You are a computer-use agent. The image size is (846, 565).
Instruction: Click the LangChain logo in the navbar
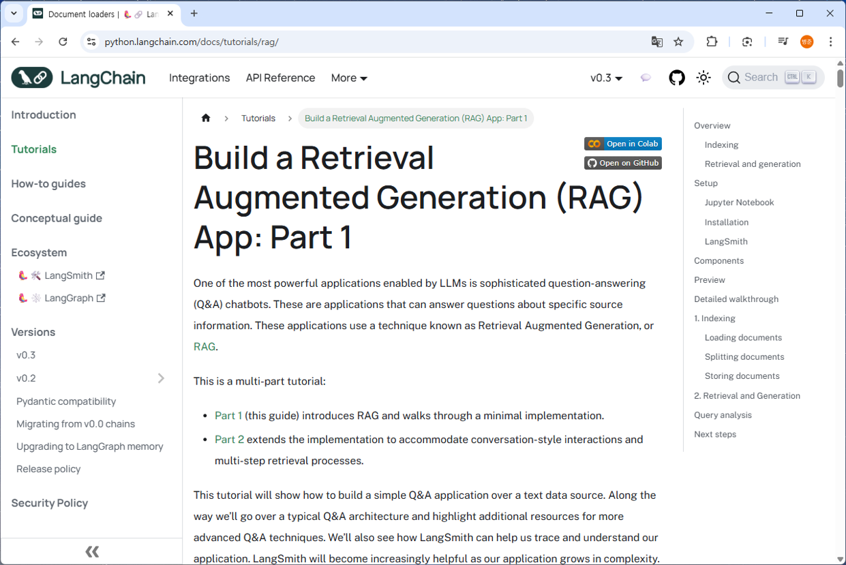tap(78, 78)
